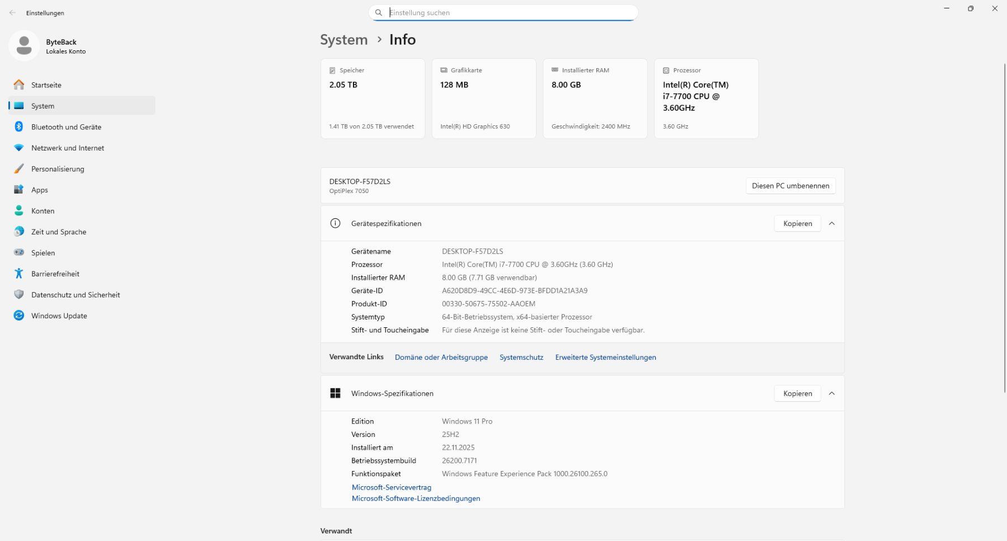
Task: Select Zeit und Sprache
Action: click(x=82, y=232)
